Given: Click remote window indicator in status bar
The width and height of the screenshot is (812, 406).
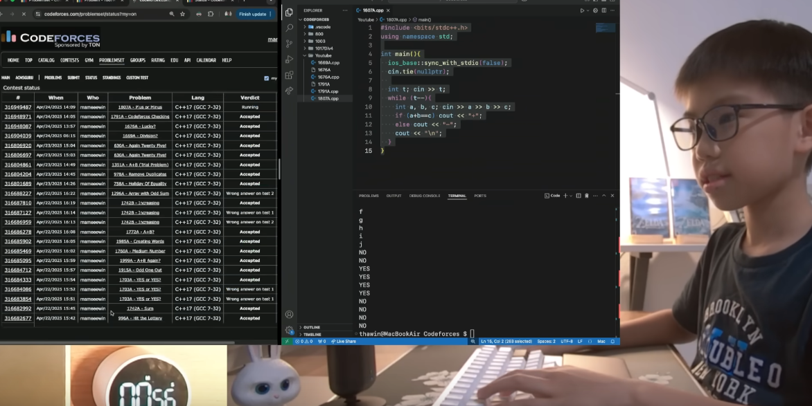Looking at the screenshot, I should point(286,342).
